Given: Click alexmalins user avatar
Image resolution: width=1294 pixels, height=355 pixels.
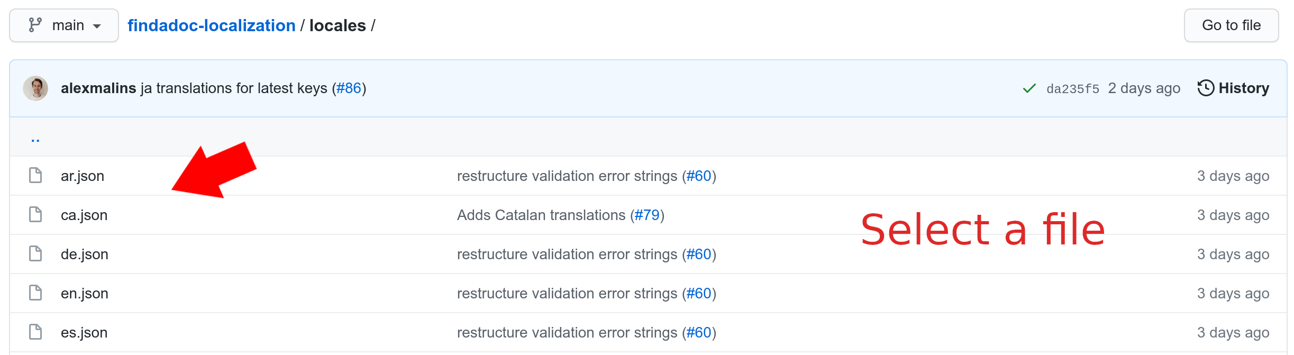Looking at the screenshot, I should click(35, 88).
